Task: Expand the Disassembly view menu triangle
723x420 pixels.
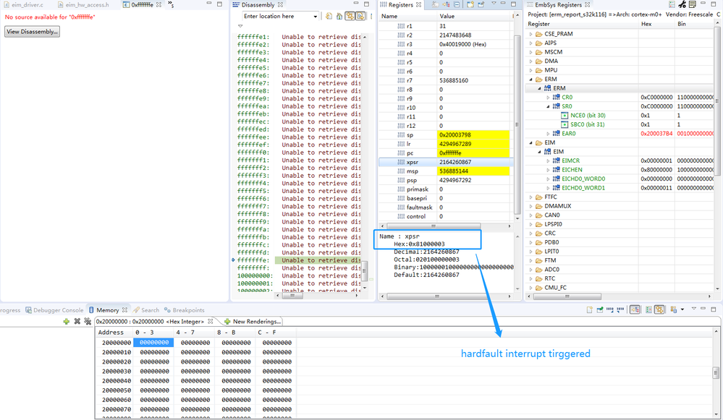Action: pyautogui.click(x=240, y=26)
